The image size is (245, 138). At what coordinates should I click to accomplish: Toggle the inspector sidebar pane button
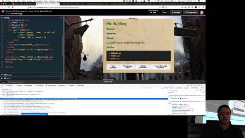[x=166, y=88]
